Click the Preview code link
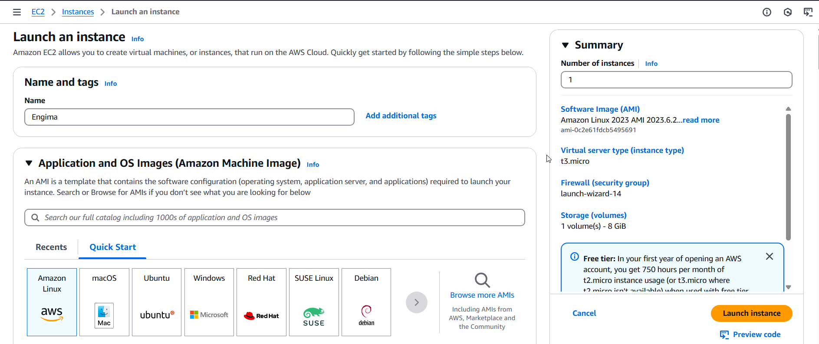Viewport: 819px width, 344px height. click(x=757, y=334)
